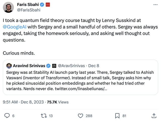Open the three-dot more options menu
The width and height of the screenshot is (161, 121).
155,5
